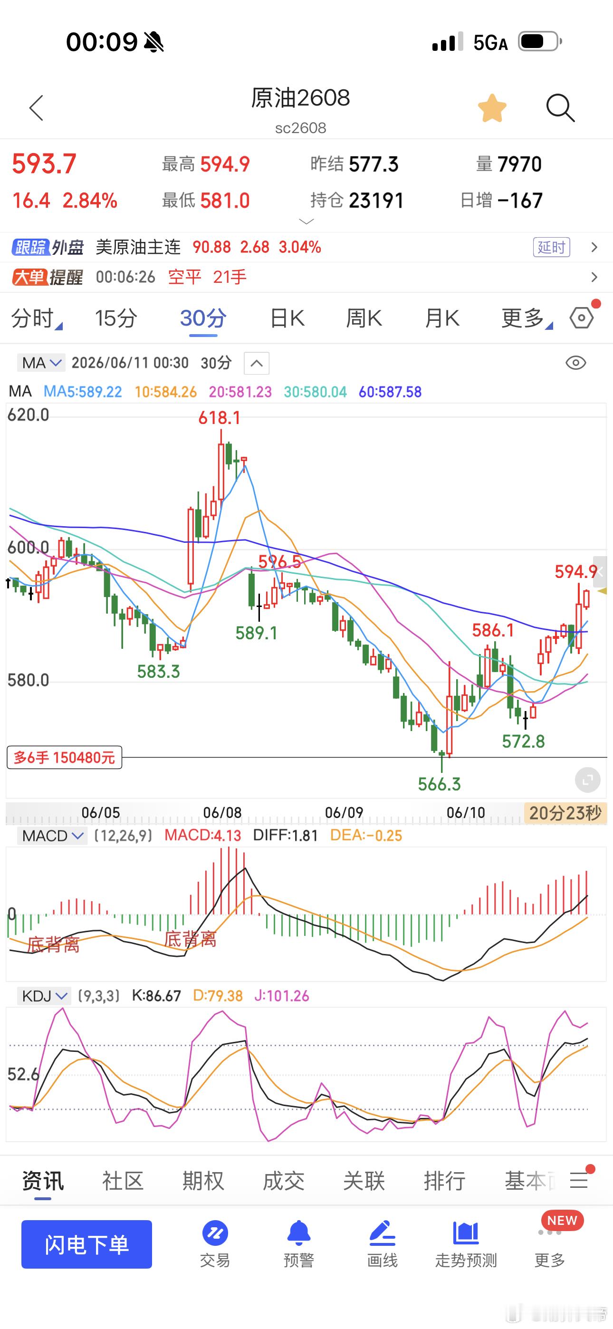The image size is (613, 1329).
Task: Toggle the eye visibility icon
Action: tap(576, 363)
